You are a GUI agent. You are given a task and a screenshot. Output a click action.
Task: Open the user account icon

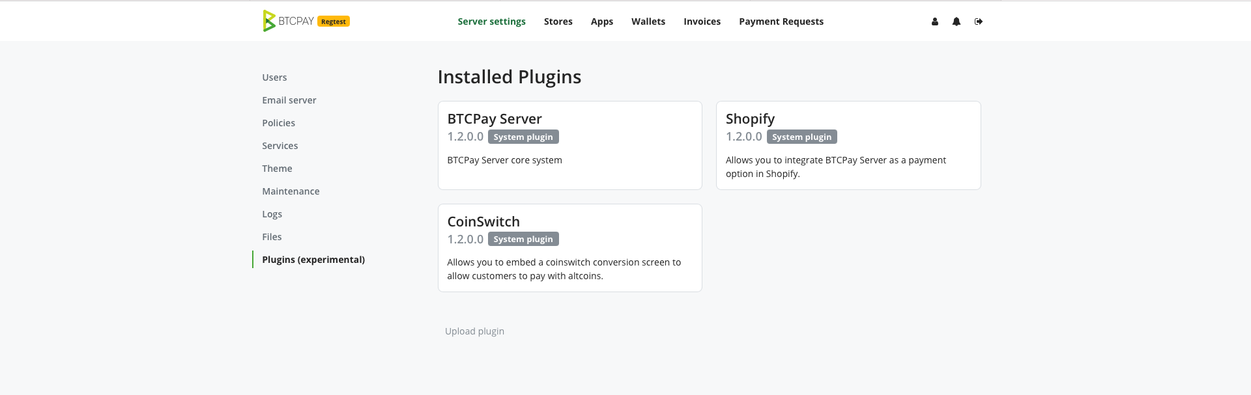tap(935, 21)
